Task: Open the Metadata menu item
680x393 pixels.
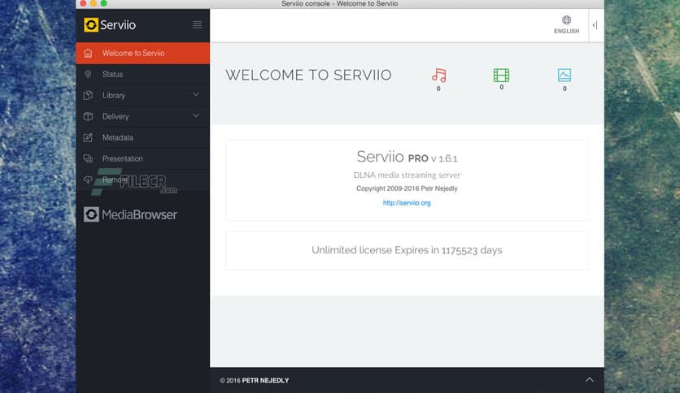Action: (142, 138)
